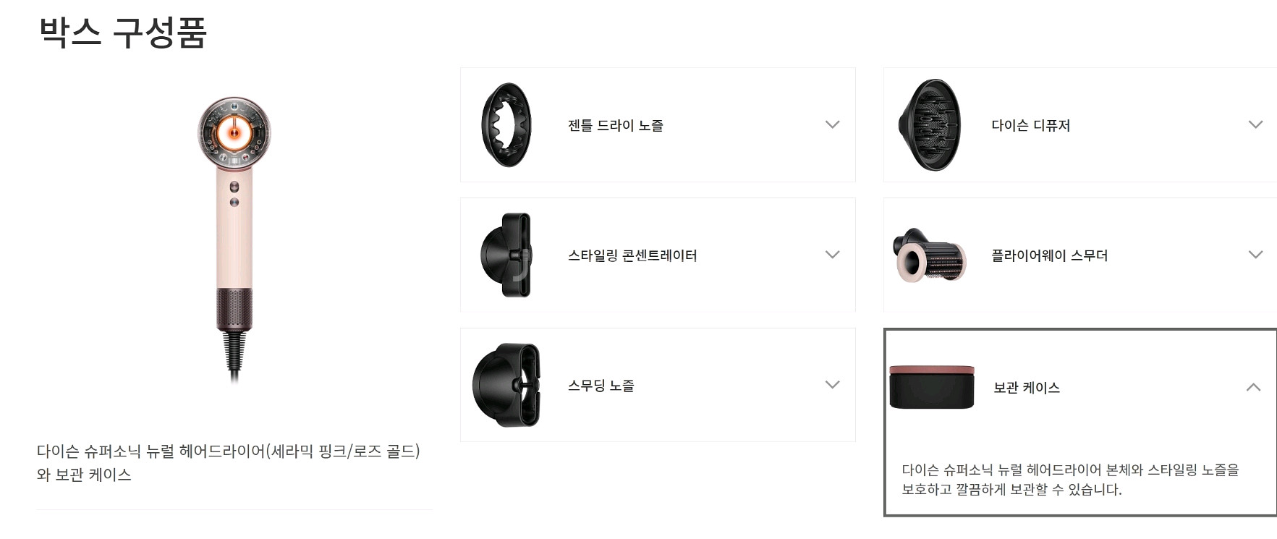This screenshot has width=1277, height=539.
Task: Click the flyaway smoother attachment image
Action: click(x=930, y=255)
